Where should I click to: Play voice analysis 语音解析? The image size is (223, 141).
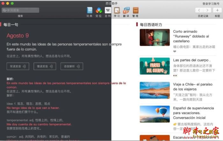click(72, 66)
